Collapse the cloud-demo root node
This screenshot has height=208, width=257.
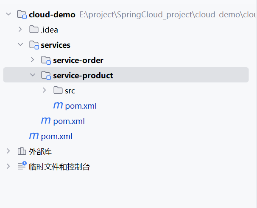(x=8, y=14)
